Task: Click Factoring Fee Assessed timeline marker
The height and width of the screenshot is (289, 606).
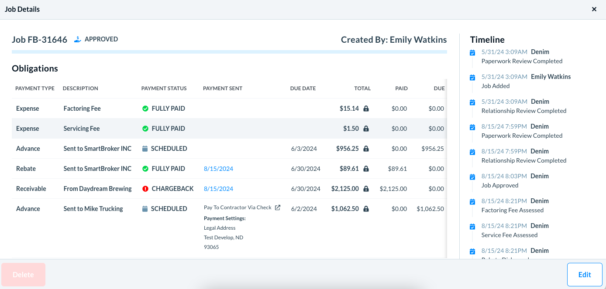Action: point(472,202)
